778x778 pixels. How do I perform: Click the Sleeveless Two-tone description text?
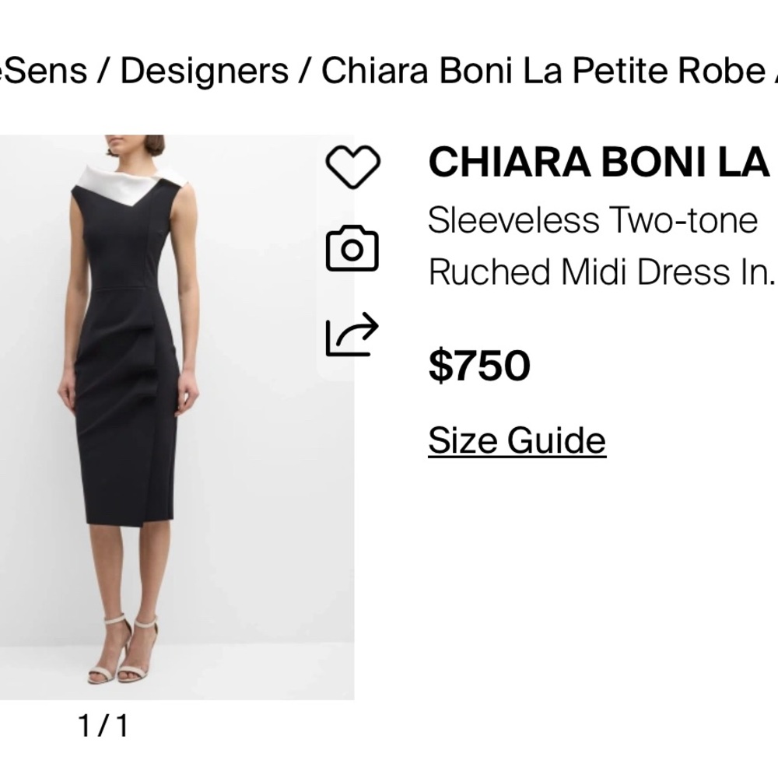(x=591, y=219)
